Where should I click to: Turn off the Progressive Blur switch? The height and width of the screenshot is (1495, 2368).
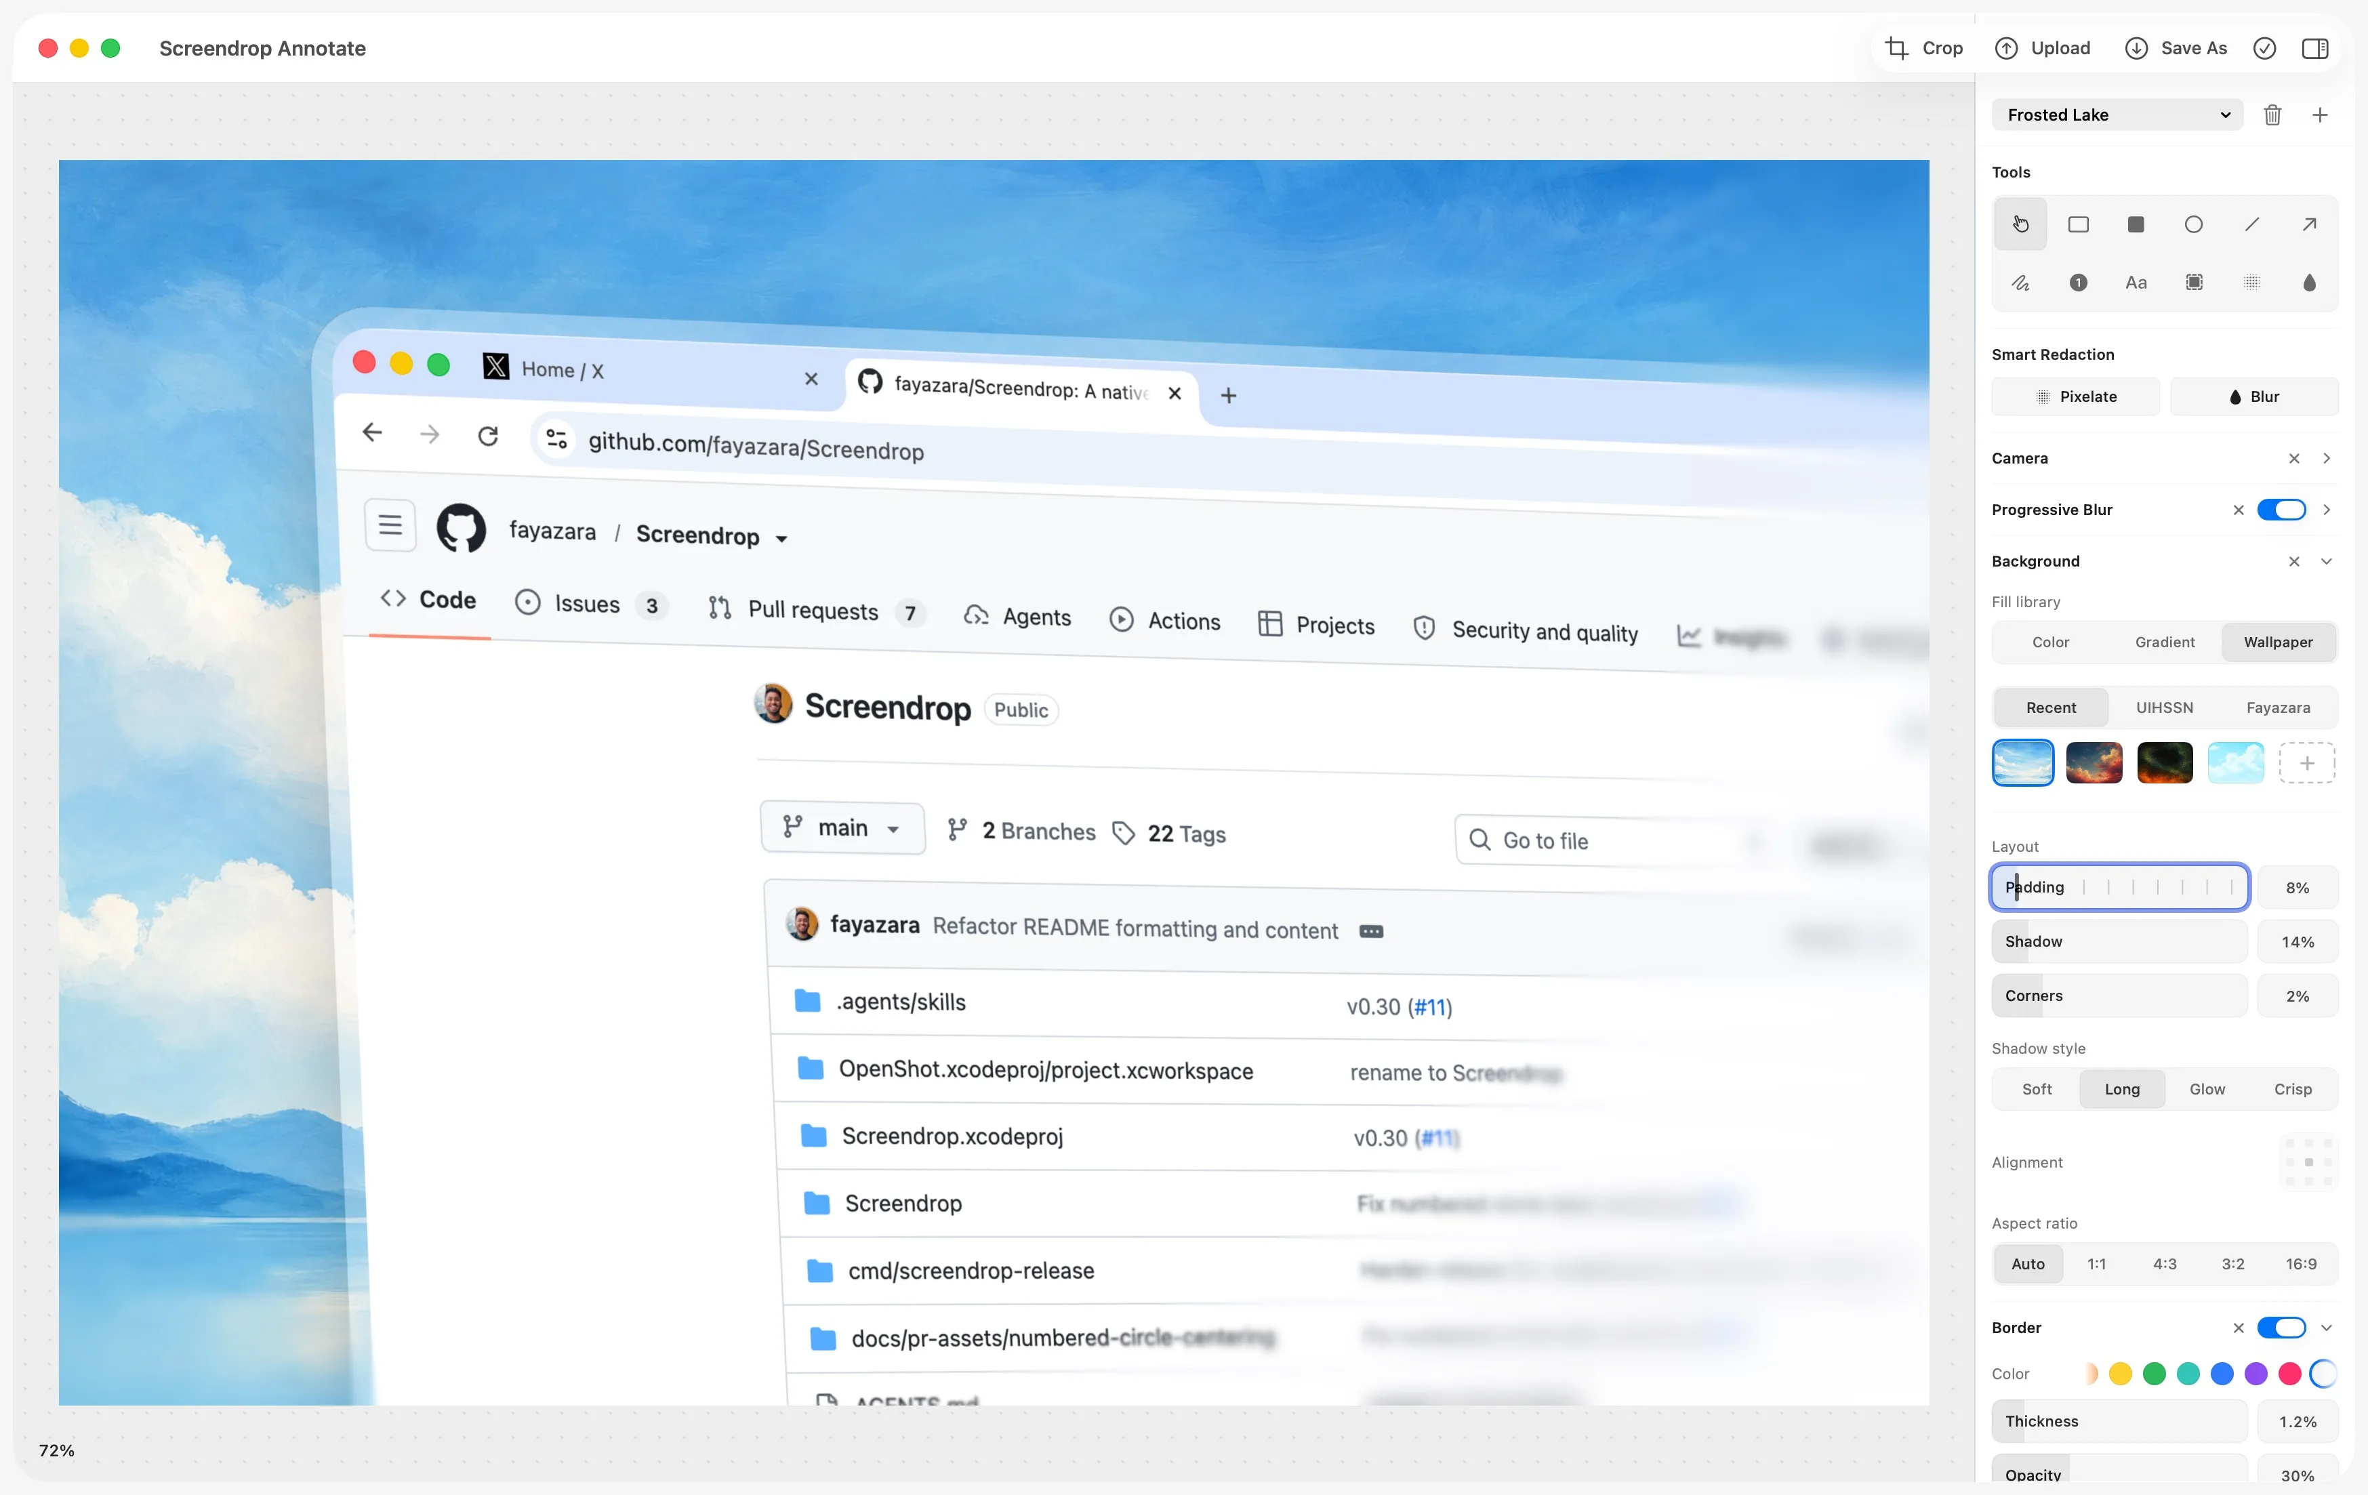pyautogui.click(x=2281, y=510)
